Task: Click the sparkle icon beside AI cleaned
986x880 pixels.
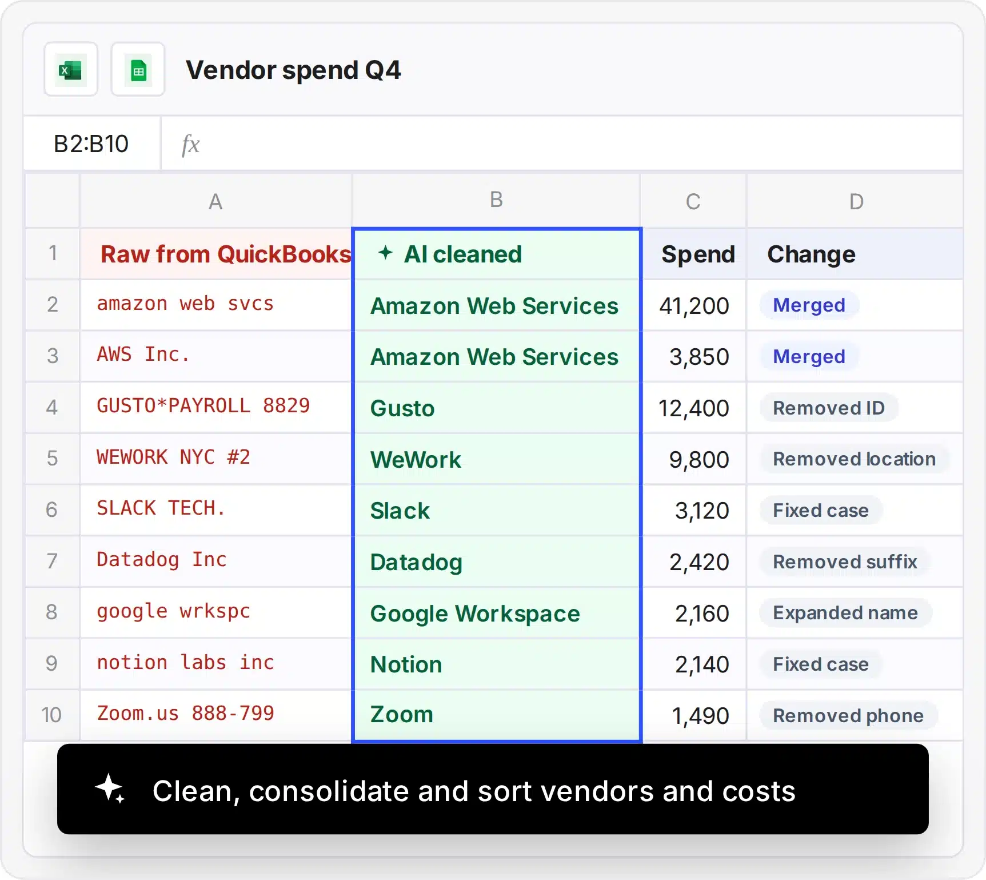Action: pyautogui.click(x=386, y=253)
